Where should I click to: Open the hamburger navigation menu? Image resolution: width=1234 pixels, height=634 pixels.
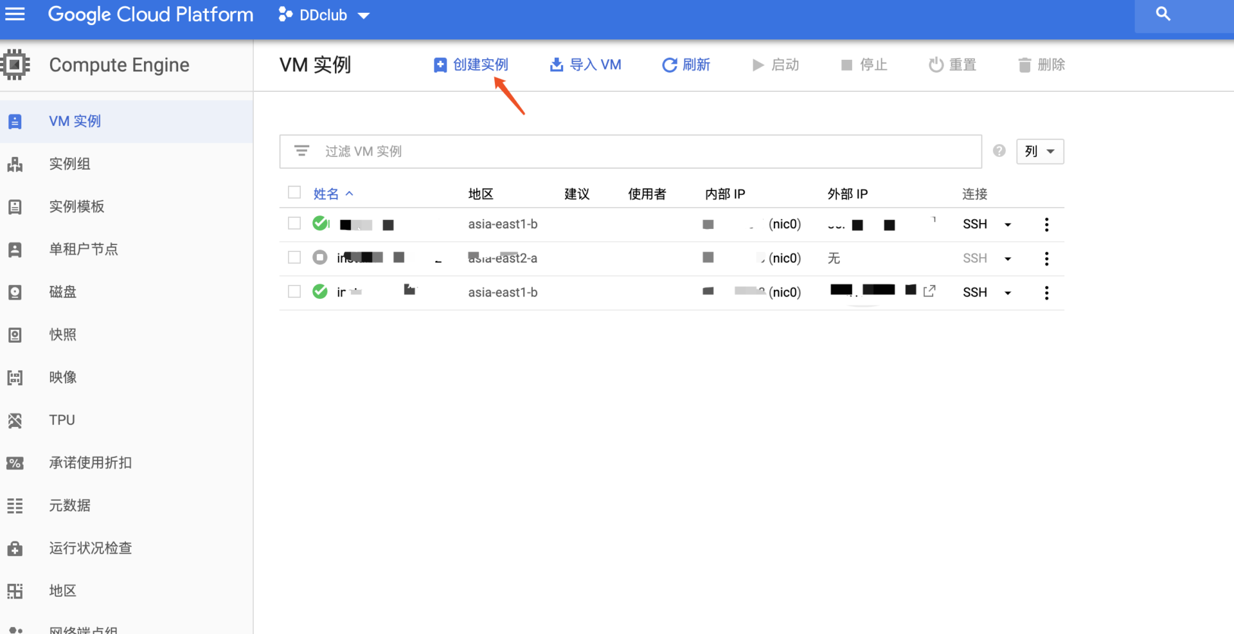click(15, 14)
